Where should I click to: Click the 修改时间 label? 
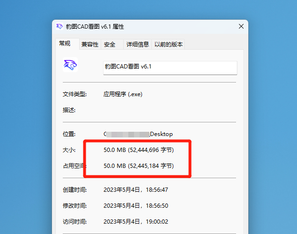[74, 205]
